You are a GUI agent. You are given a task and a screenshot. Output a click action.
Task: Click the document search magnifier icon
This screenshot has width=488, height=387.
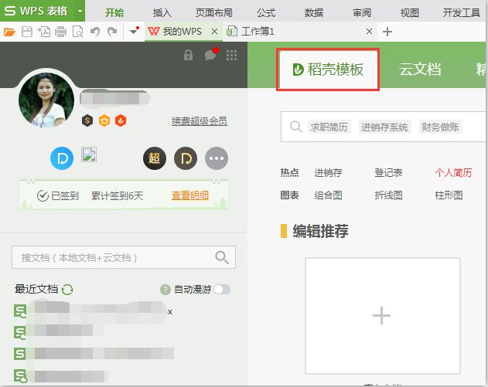pyautogui.click(x=222, y=257)
